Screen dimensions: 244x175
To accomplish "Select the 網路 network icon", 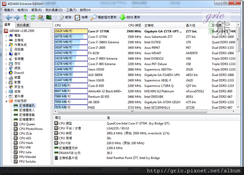I will pyautogui.click(x=11, y=68).
